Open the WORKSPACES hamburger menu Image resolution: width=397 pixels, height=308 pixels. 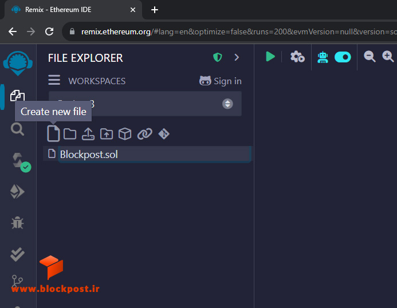54,80
